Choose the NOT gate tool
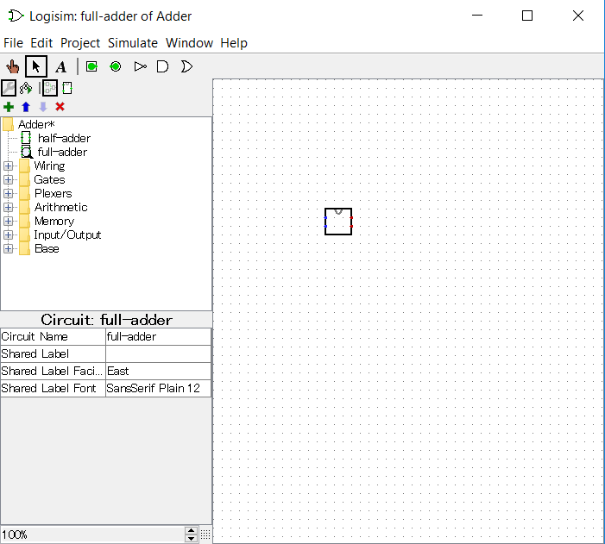The width and height of the screenshot is (605, 544). click(141, 66)
